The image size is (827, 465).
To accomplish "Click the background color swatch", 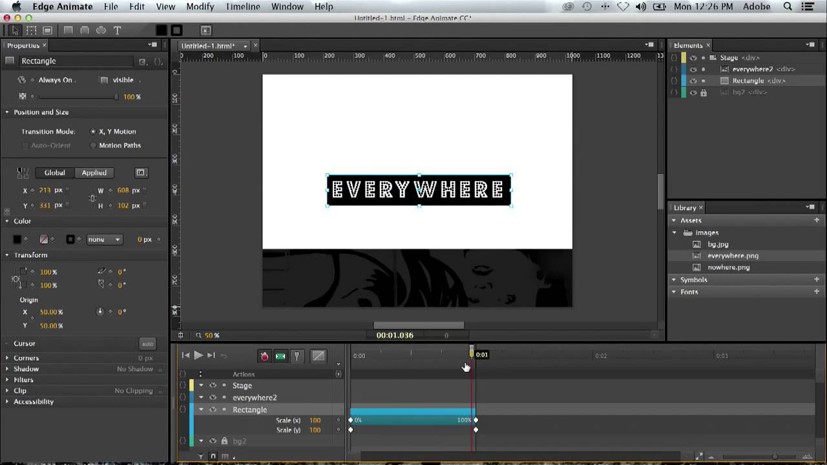I will click(17, 240).
